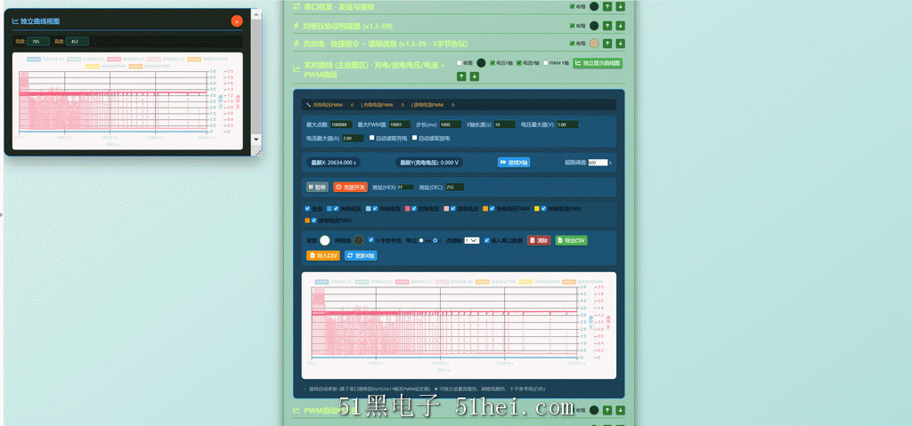The width and height of the screenshot is (912, 426).
Task: Open the 点精细 dropdown showing 1
Action: 472,240
